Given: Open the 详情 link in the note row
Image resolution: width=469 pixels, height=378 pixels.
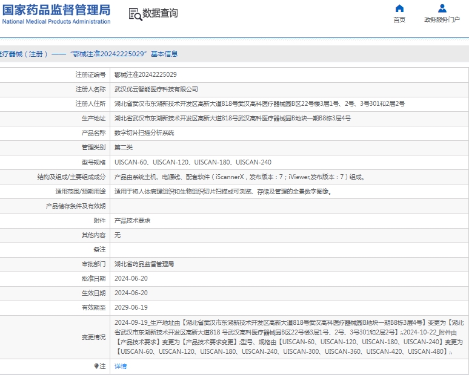Looking at the screenshot, I should pyautogui.click(x=120, y=366).
